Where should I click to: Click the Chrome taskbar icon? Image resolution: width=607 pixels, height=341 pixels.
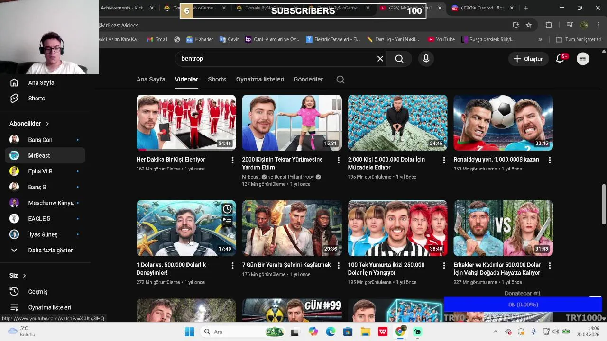coord(400,332)
